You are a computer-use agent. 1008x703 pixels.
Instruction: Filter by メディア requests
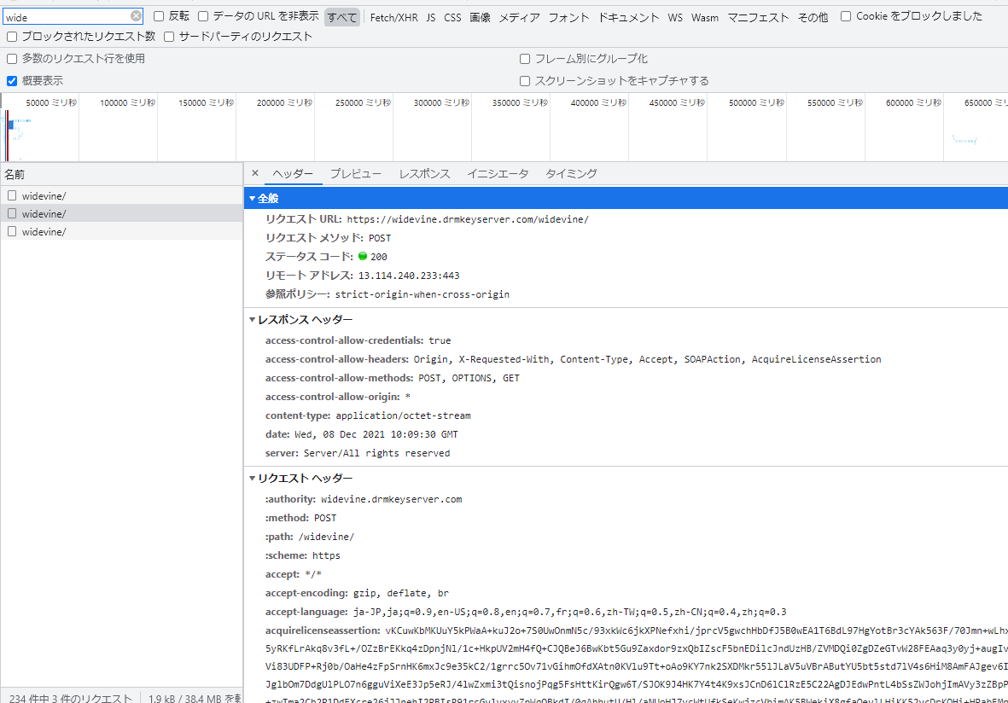520,17
